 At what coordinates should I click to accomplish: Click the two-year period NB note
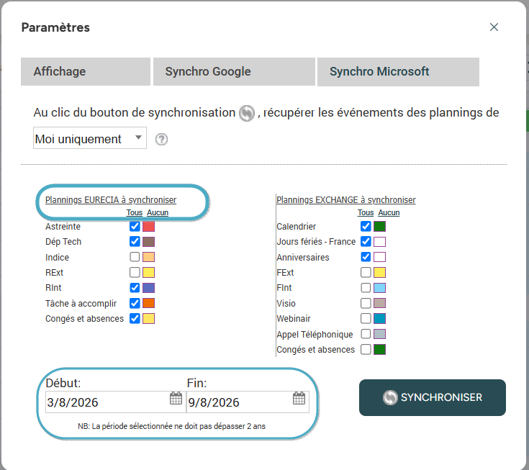pos(172,426)
